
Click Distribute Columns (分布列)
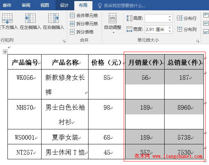pyautogui.click(x=187, y=29)
